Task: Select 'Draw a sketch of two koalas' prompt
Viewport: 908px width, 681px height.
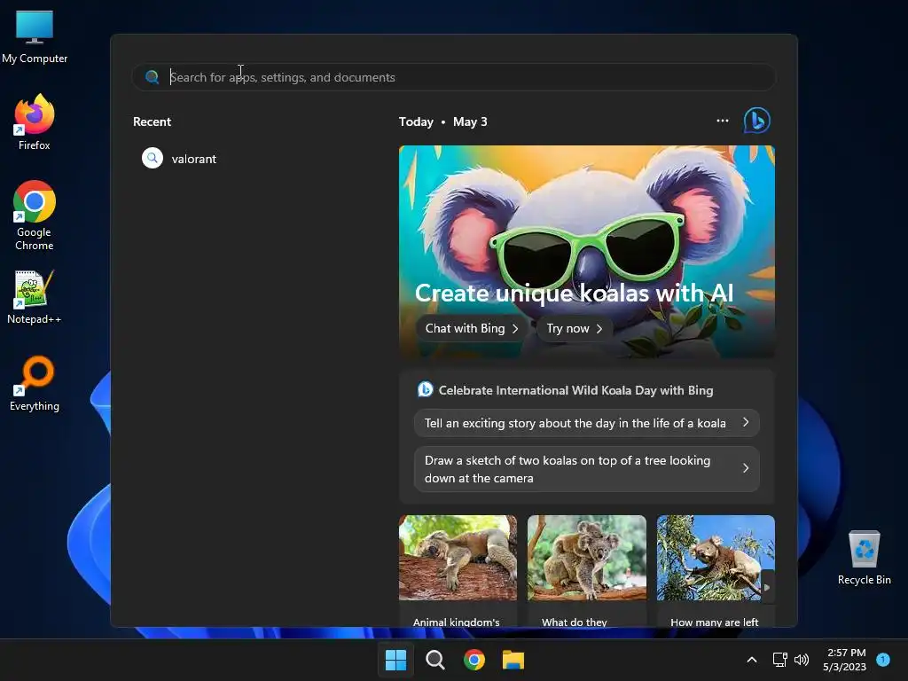Action: (587, 469)
